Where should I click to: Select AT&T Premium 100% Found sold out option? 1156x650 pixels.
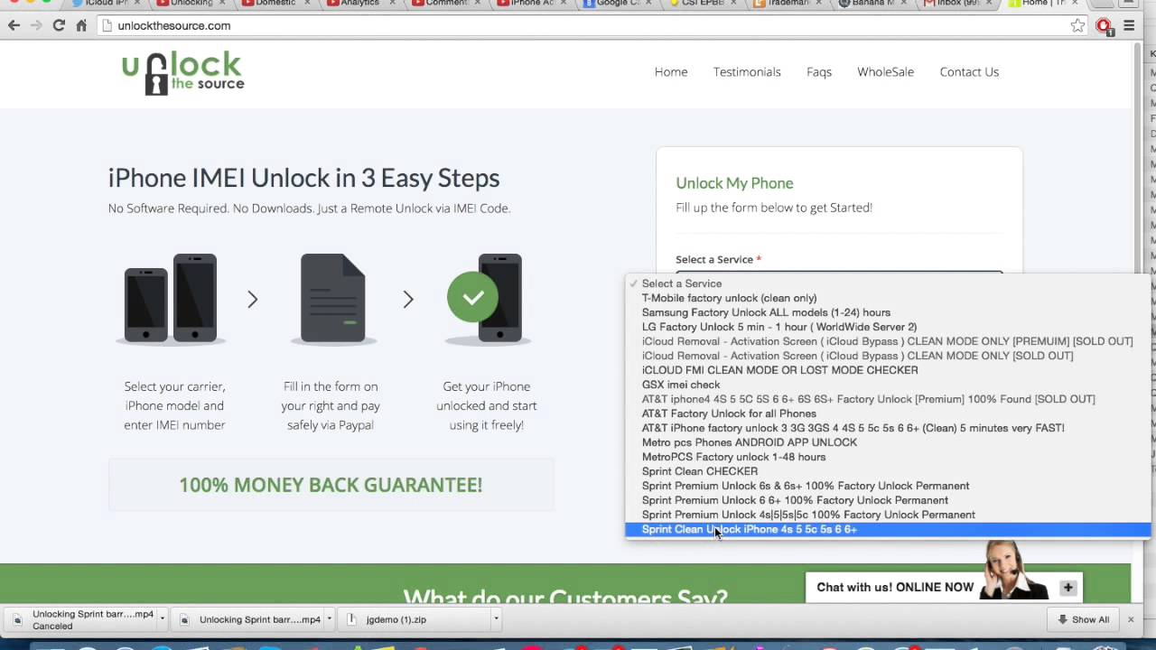tap(888, 399)
